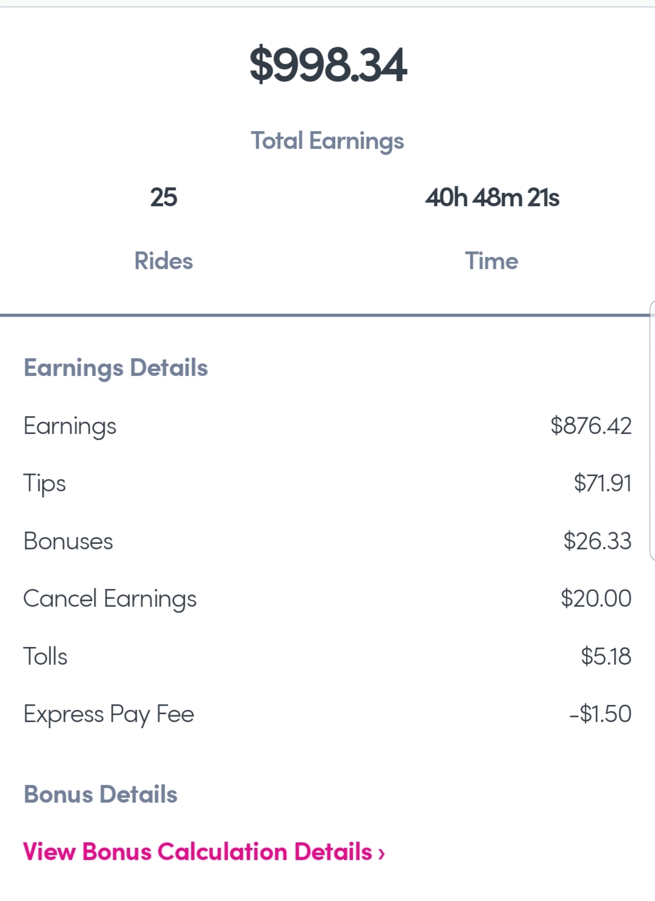
Task: Click the -$1.50 Express Pay Fee amount
Action: [x=600, y=714]
